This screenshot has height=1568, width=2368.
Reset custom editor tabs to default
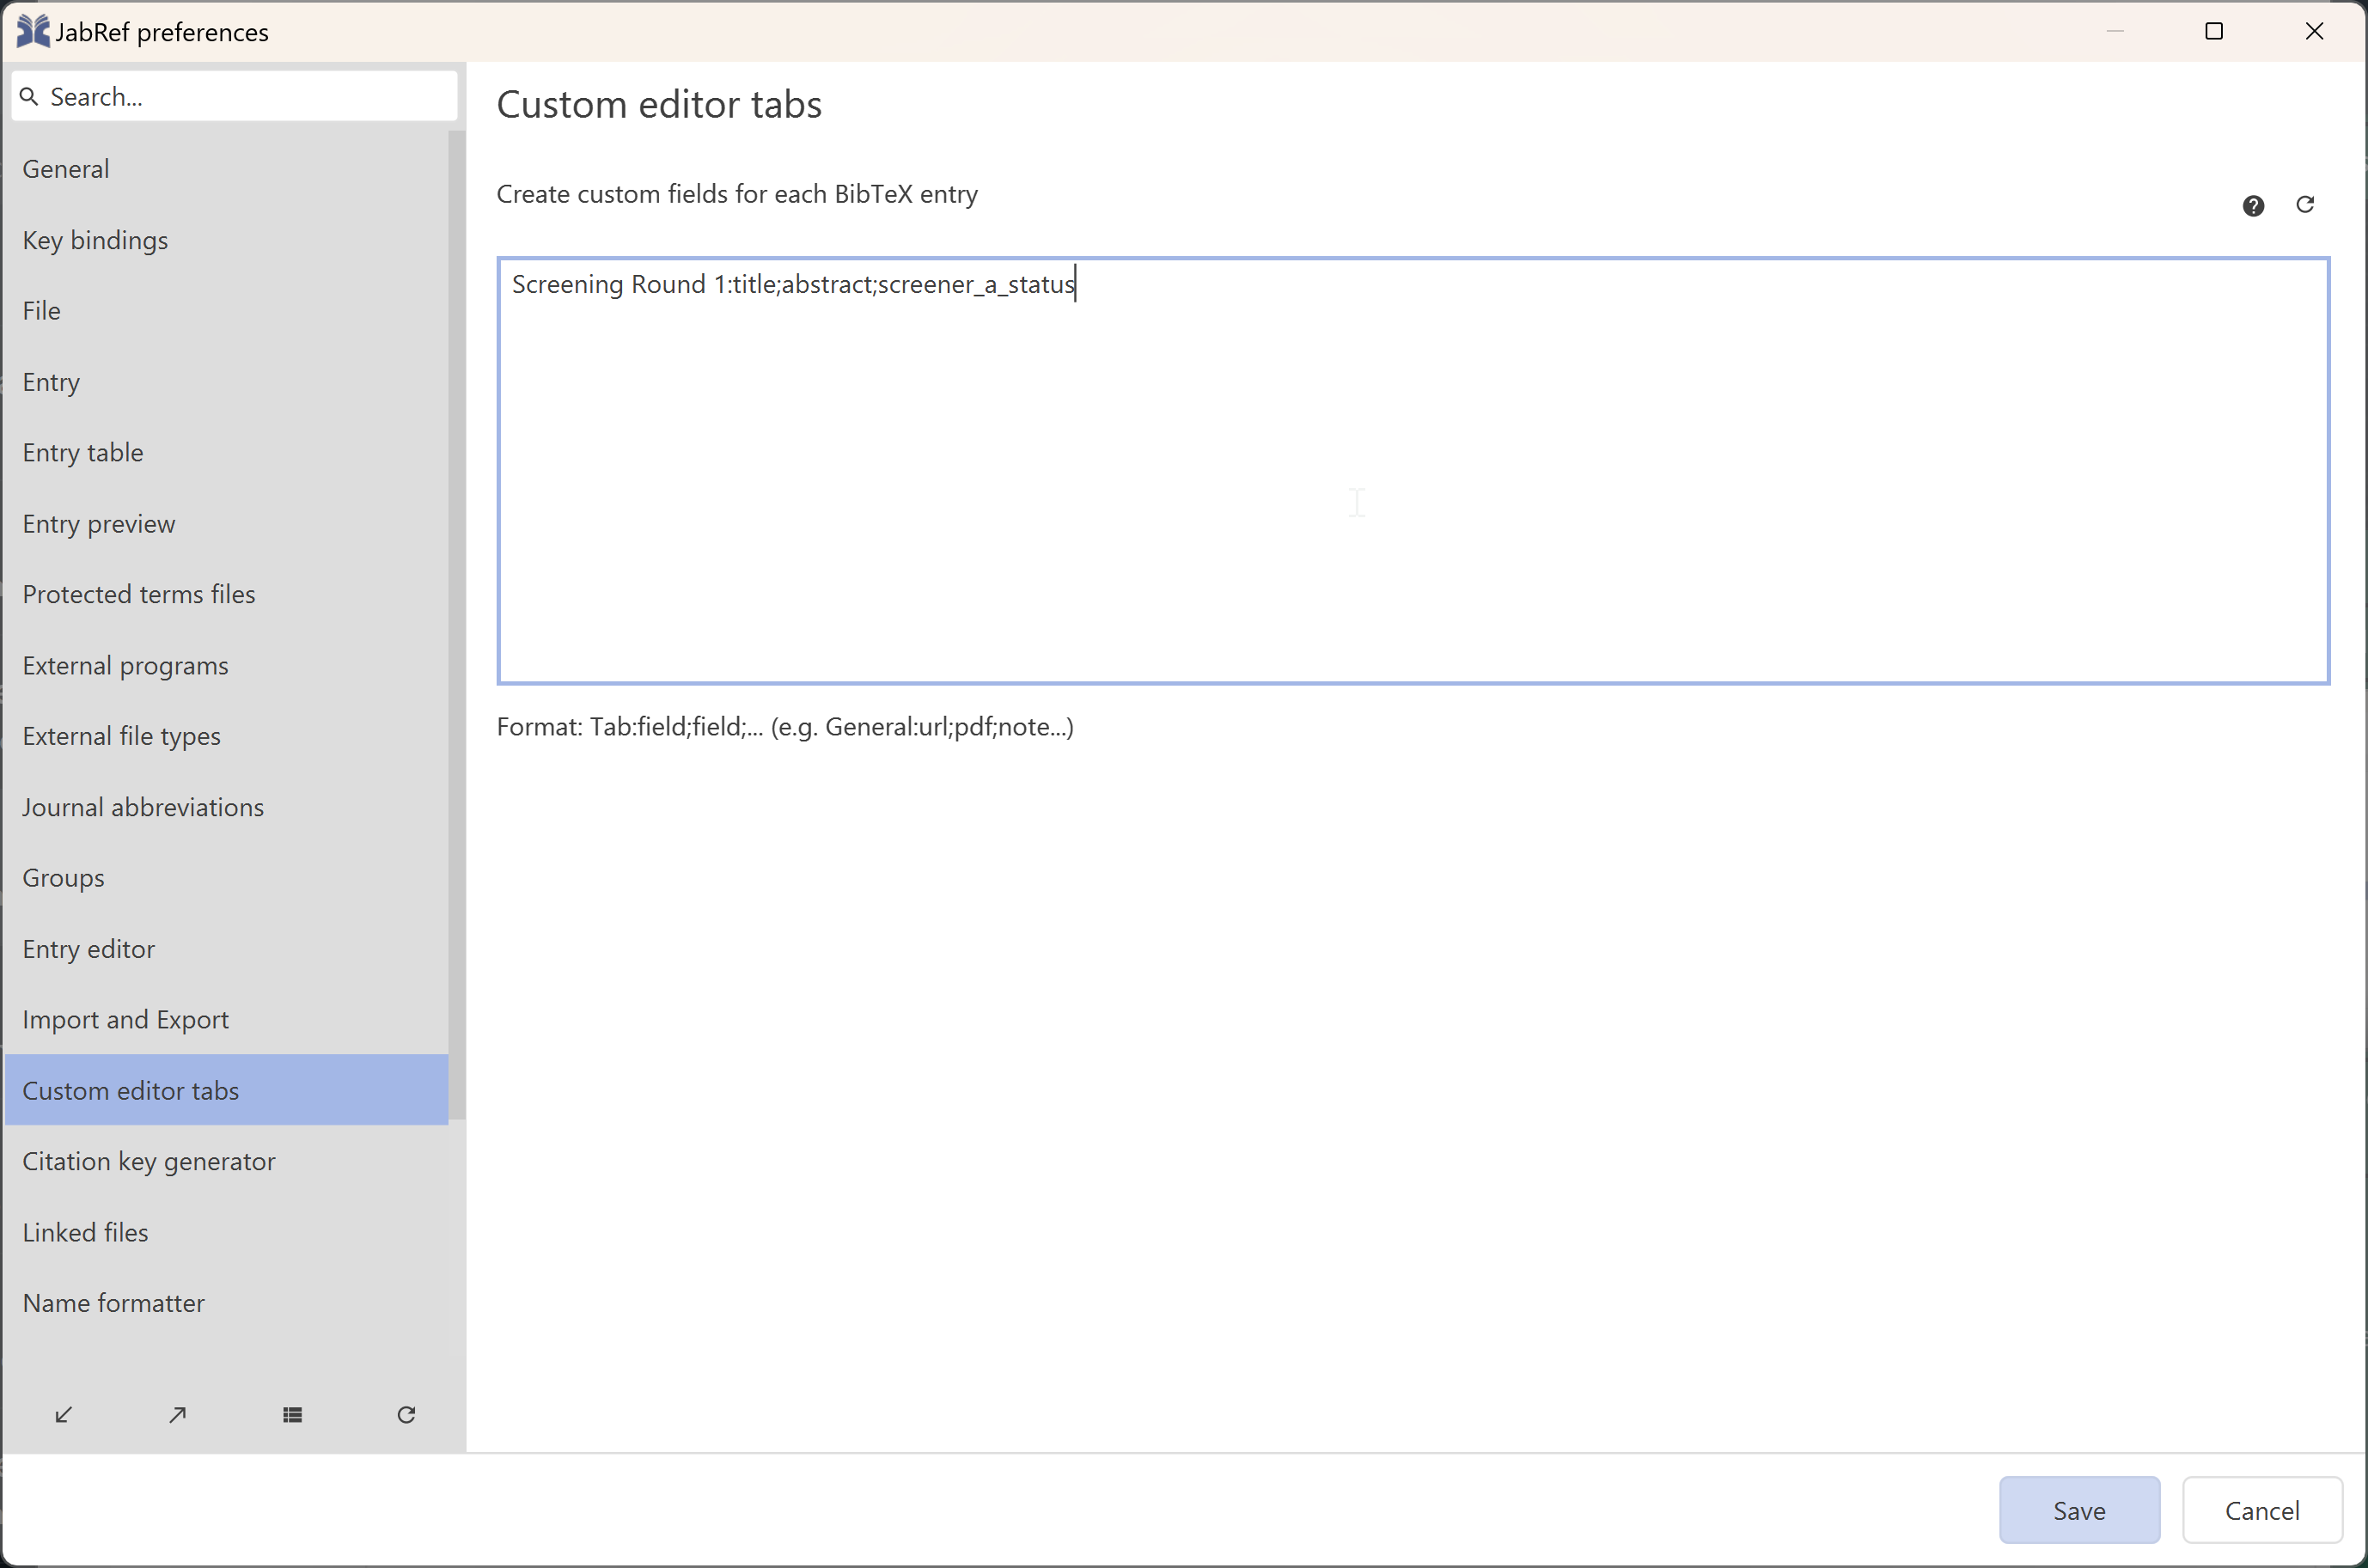[x=2305, y=204]
